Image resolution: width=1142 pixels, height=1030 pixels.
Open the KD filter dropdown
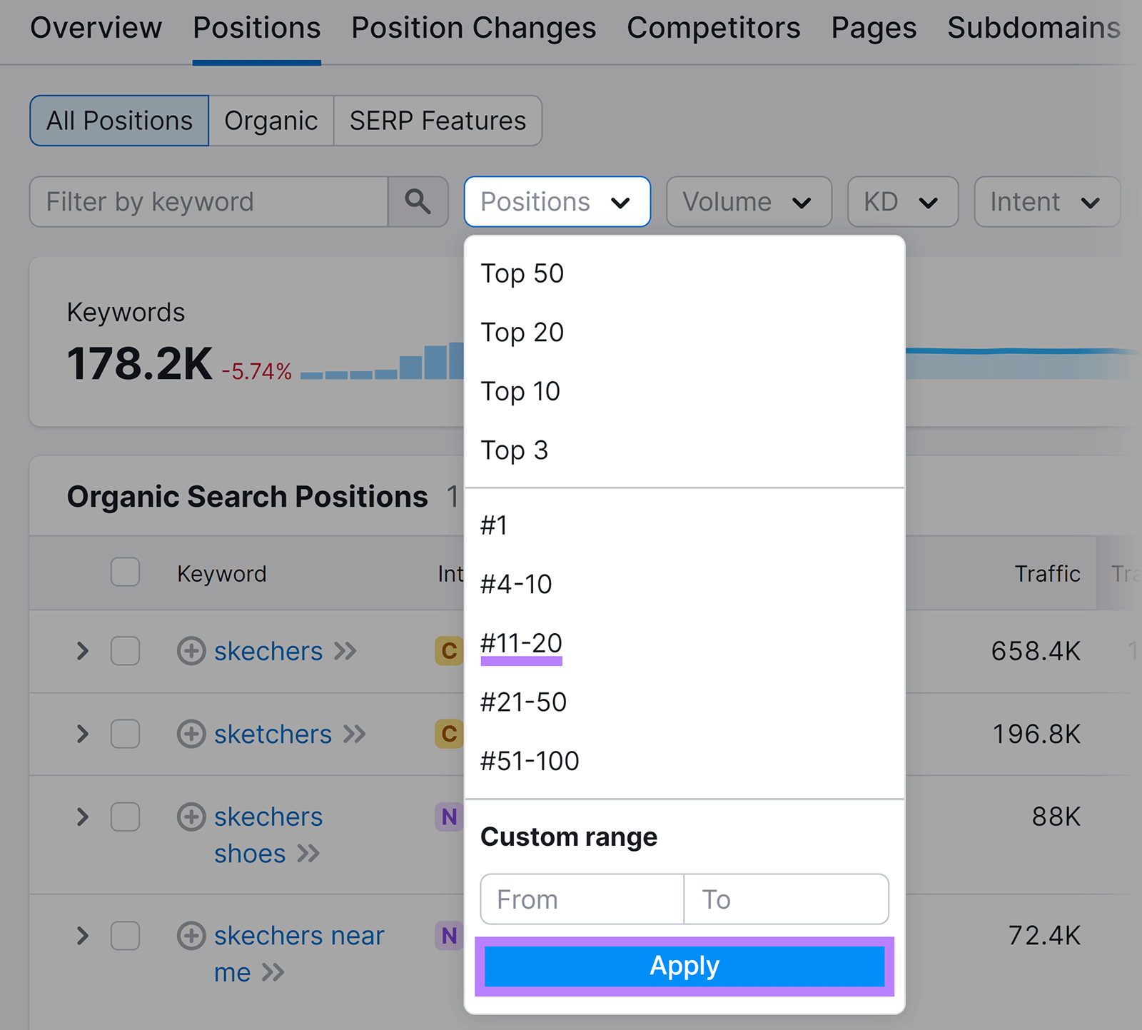point(902,202)
